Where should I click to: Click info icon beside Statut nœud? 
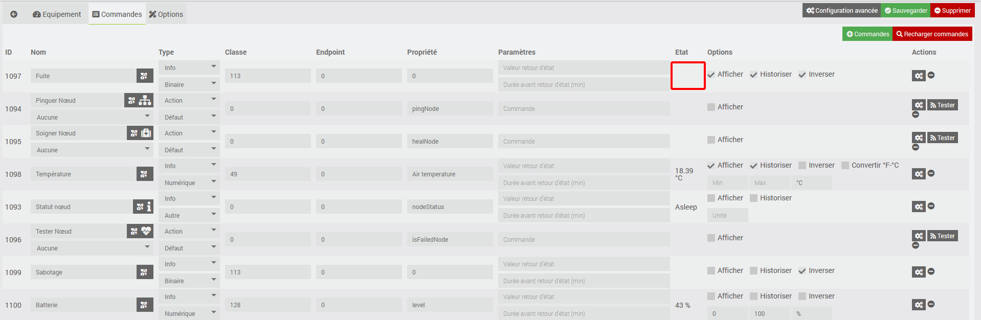(x=149, y=207)
